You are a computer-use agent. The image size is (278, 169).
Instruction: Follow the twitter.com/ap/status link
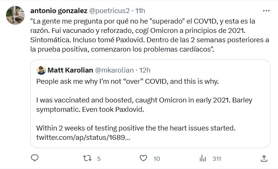[x=83, y=138]
